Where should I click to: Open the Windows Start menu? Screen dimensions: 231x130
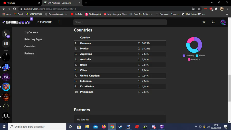coord(4,127)
